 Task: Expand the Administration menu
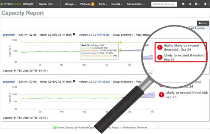tap(135, 4)
